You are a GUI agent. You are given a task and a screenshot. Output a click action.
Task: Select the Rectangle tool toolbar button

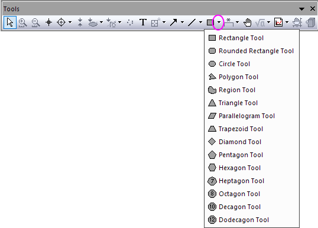tap(210, 22)
